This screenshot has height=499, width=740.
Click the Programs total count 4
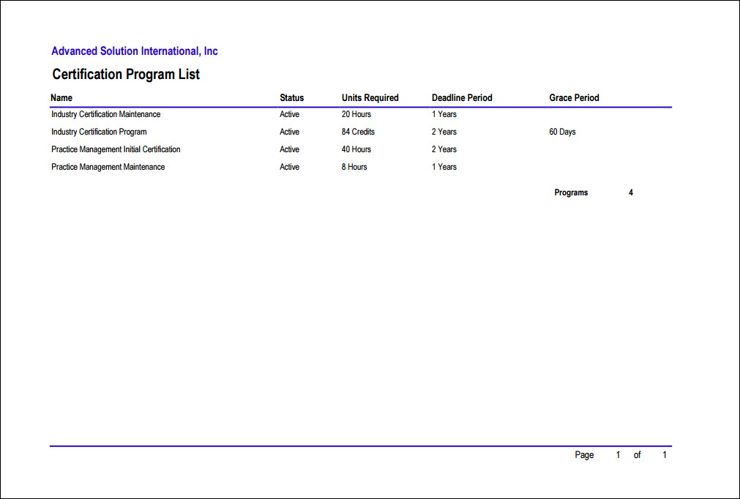(x=630, y=192)
